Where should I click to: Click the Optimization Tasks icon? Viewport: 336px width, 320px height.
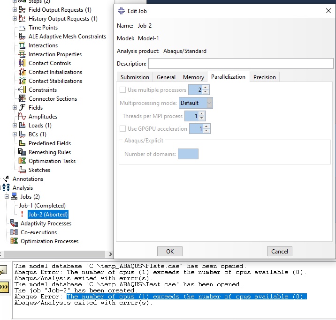[22, 161]
